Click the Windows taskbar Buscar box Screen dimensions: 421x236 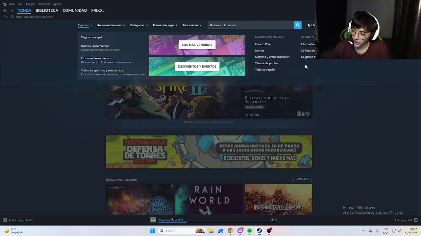click(182, 231)
